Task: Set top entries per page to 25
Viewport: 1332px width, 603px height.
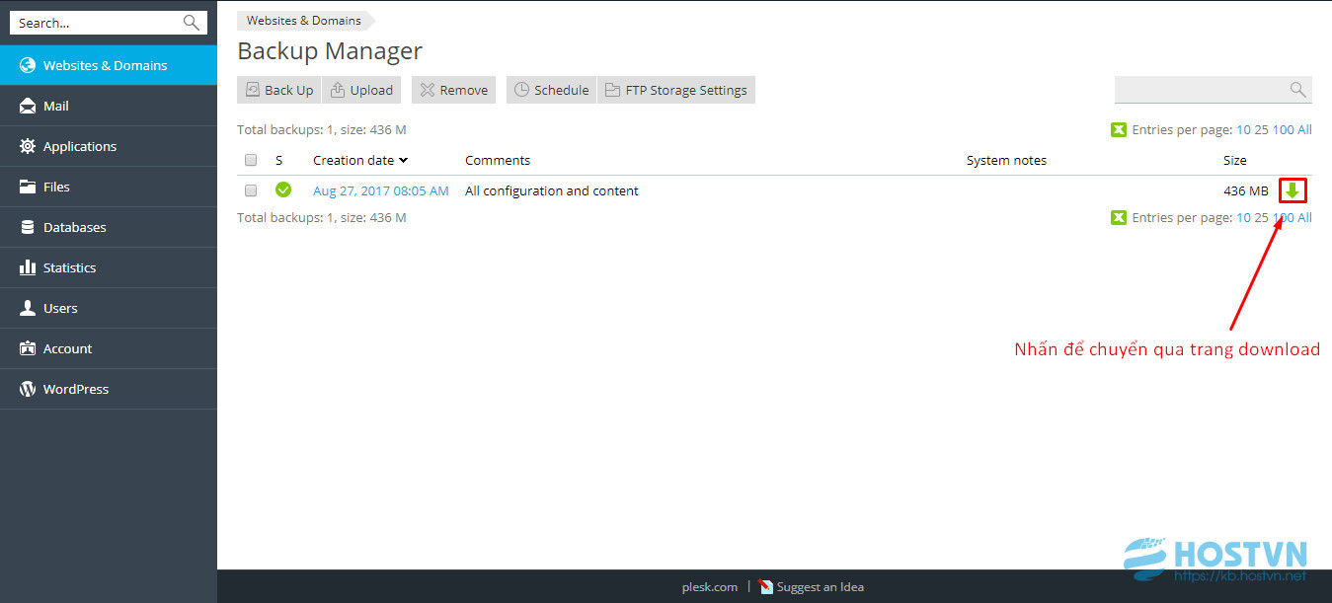Action: pyautogui.click(x=1261, y=129)
